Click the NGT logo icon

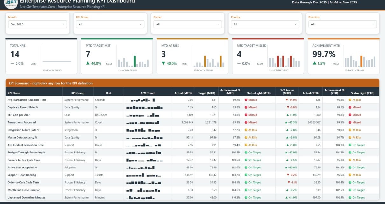pyautogui.click(x=11, y=3)
